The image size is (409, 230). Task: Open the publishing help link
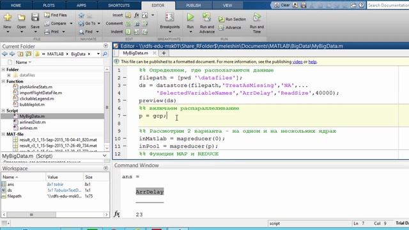pyautogui.click(x=313, y=62)
